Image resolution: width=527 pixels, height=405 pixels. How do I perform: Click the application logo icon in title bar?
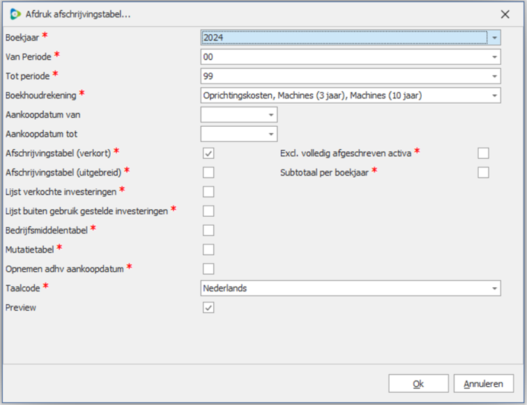tap(15, 14)
